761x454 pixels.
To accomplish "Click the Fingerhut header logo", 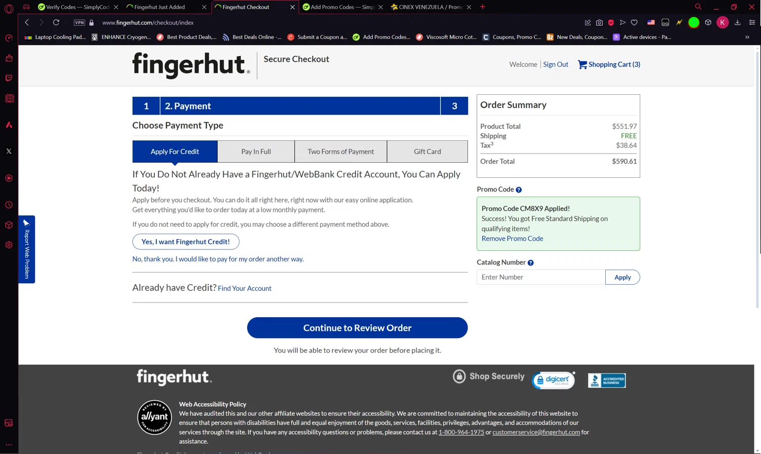I will click(x=191, y=65).
